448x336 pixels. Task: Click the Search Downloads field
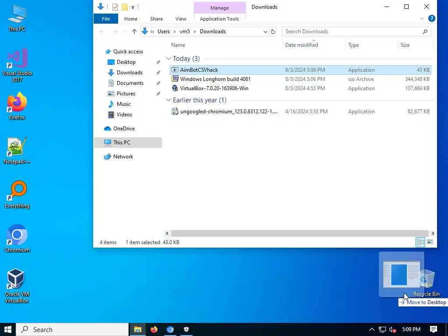tap(356, 31)
